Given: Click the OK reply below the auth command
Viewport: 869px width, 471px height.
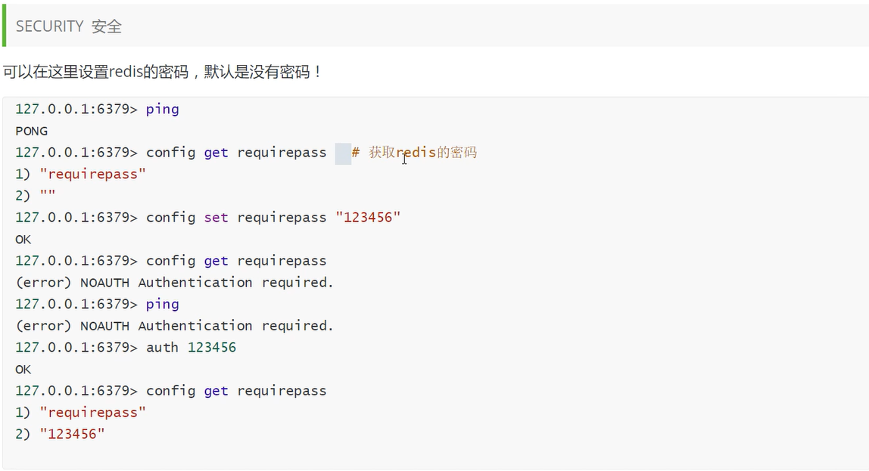Looking at the screenshot, I should coord(23,370).
